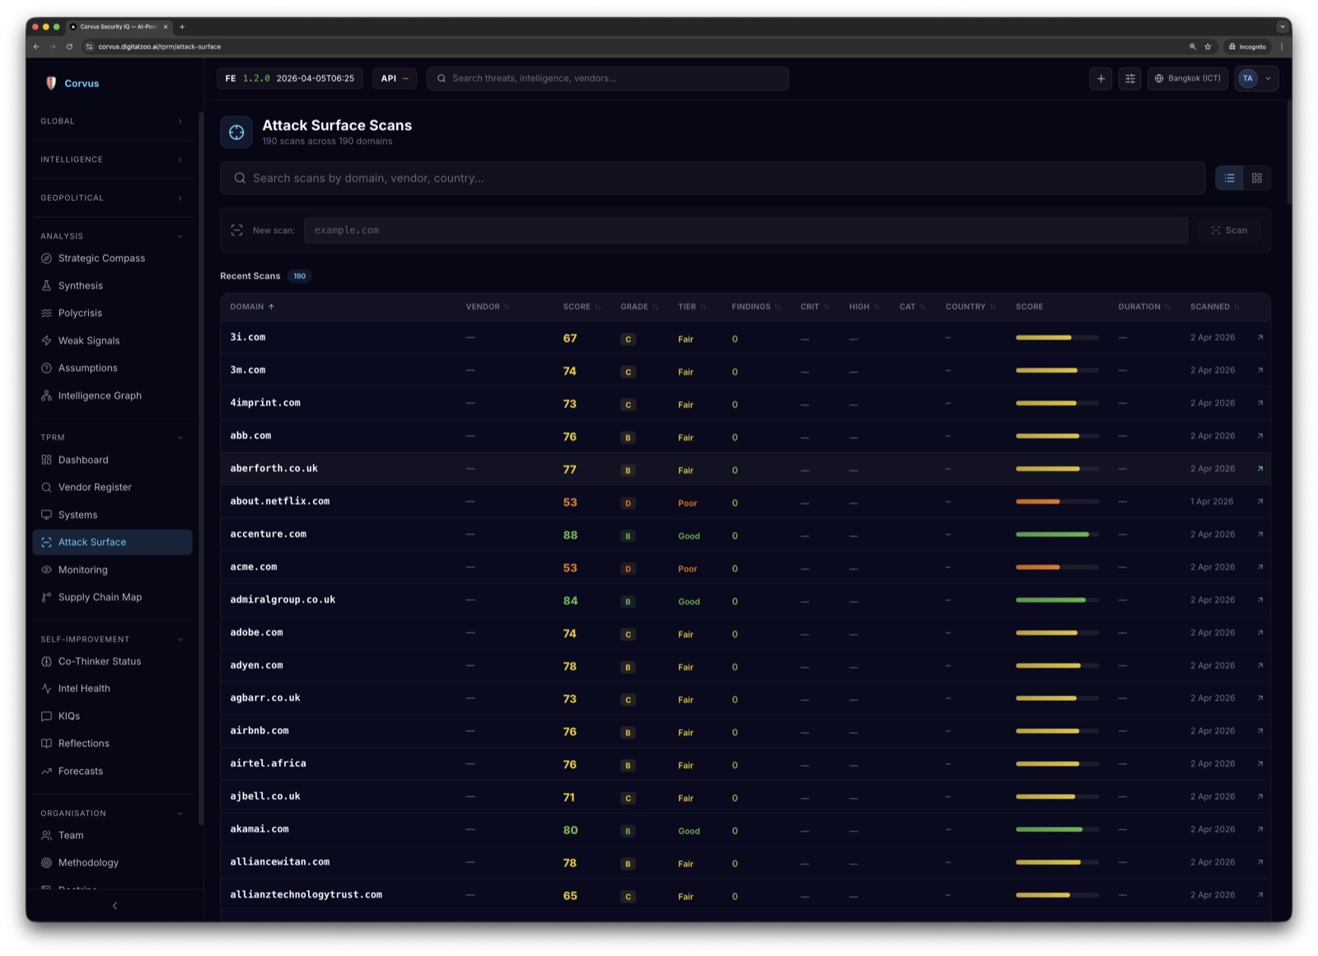The height and width of the screenshot is (956, 1318).
Task: Open the akamai.com scan details arrow
Action: (1260, 829)
